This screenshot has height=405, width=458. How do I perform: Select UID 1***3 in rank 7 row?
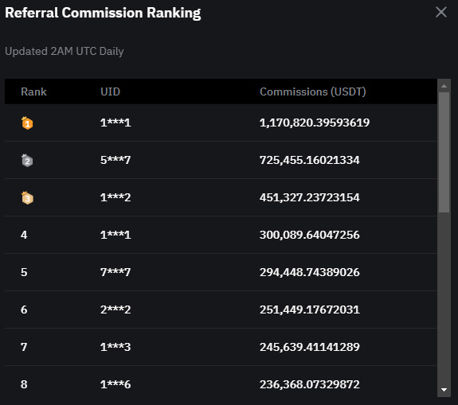click(x=115, y=347)
